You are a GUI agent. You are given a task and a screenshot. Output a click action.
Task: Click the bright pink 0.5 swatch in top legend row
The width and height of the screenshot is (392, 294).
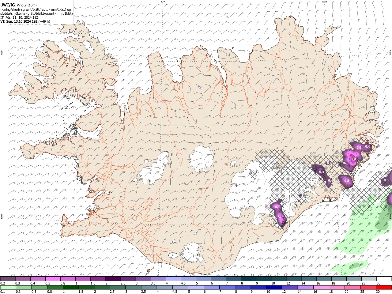[53, 279]
